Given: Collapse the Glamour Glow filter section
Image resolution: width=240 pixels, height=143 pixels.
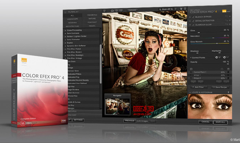Looking at the screenshot, I should tap(190, 25).
